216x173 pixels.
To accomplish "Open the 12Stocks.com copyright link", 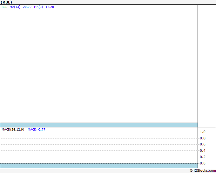I will point(203,171).
